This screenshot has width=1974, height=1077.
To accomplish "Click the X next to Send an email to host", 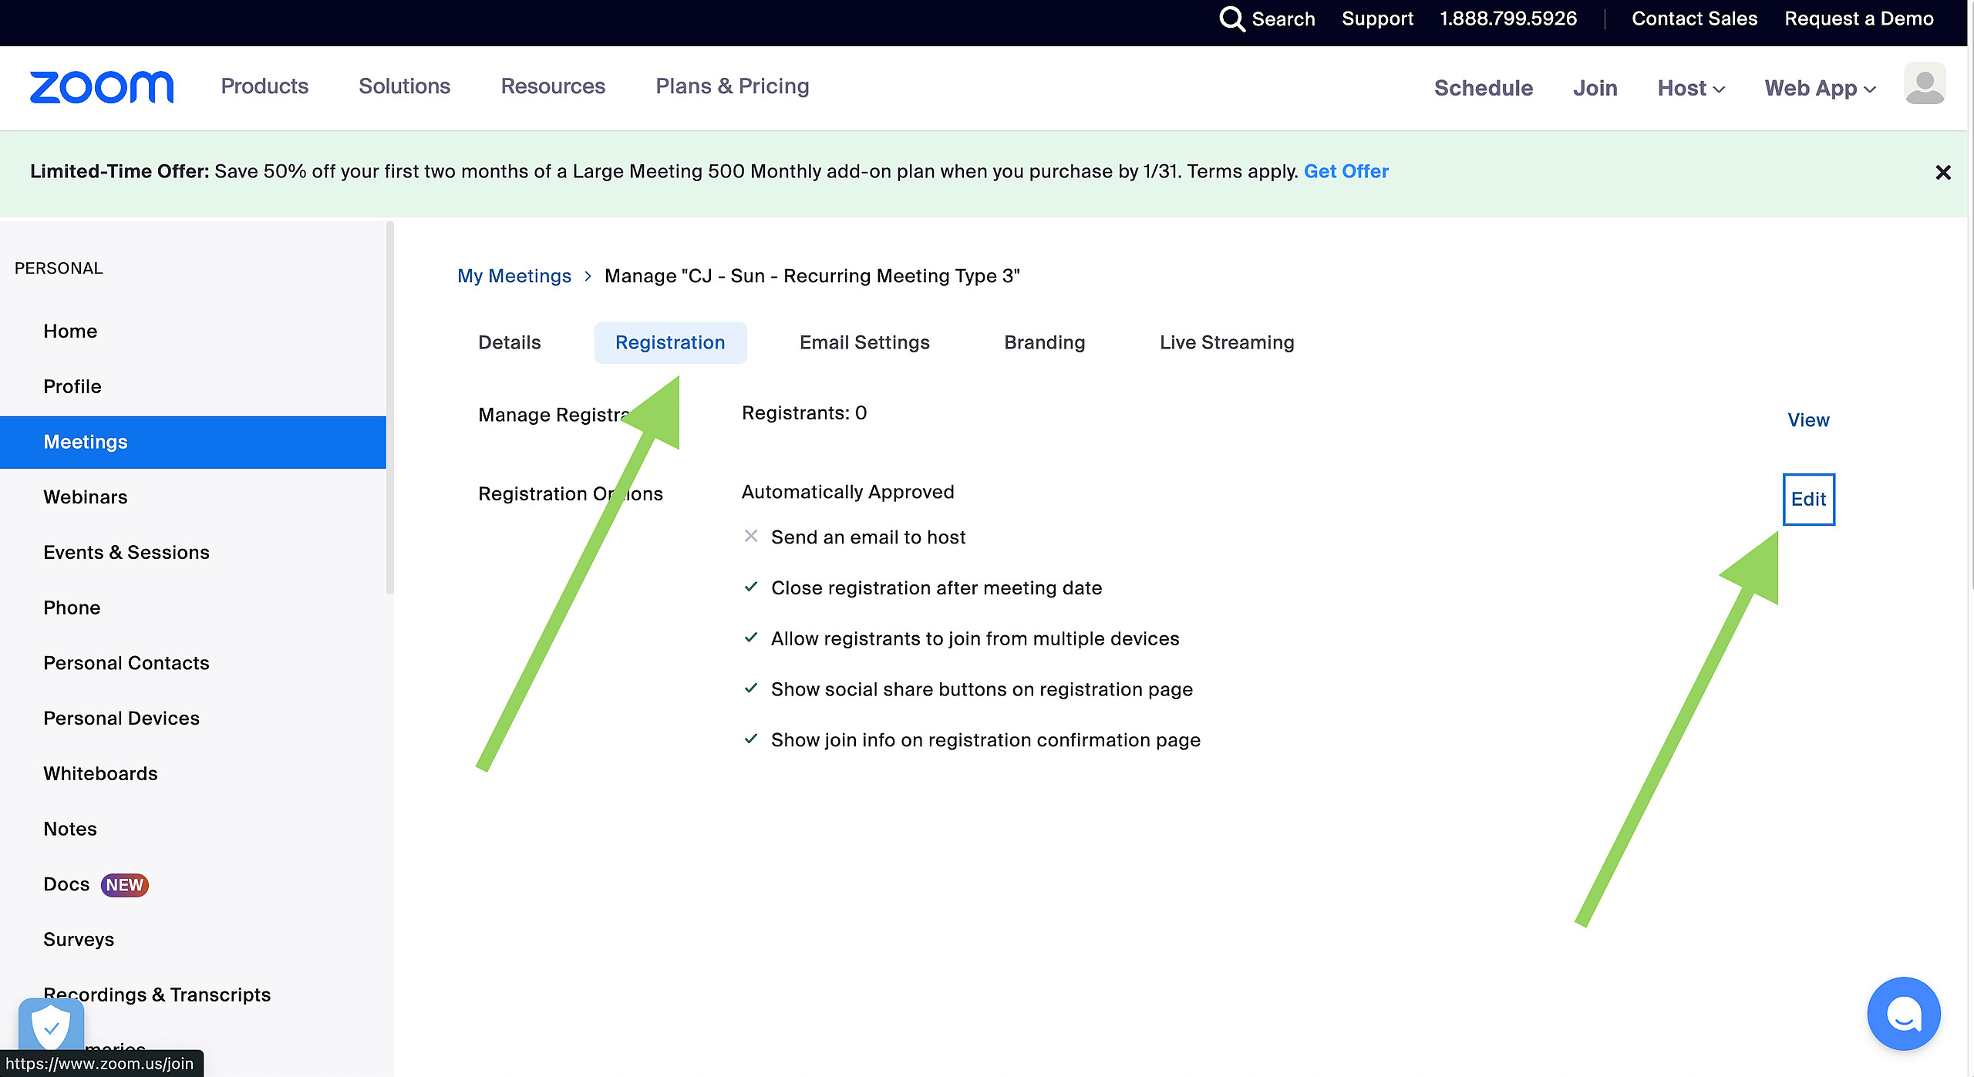I will coord(751,536).
